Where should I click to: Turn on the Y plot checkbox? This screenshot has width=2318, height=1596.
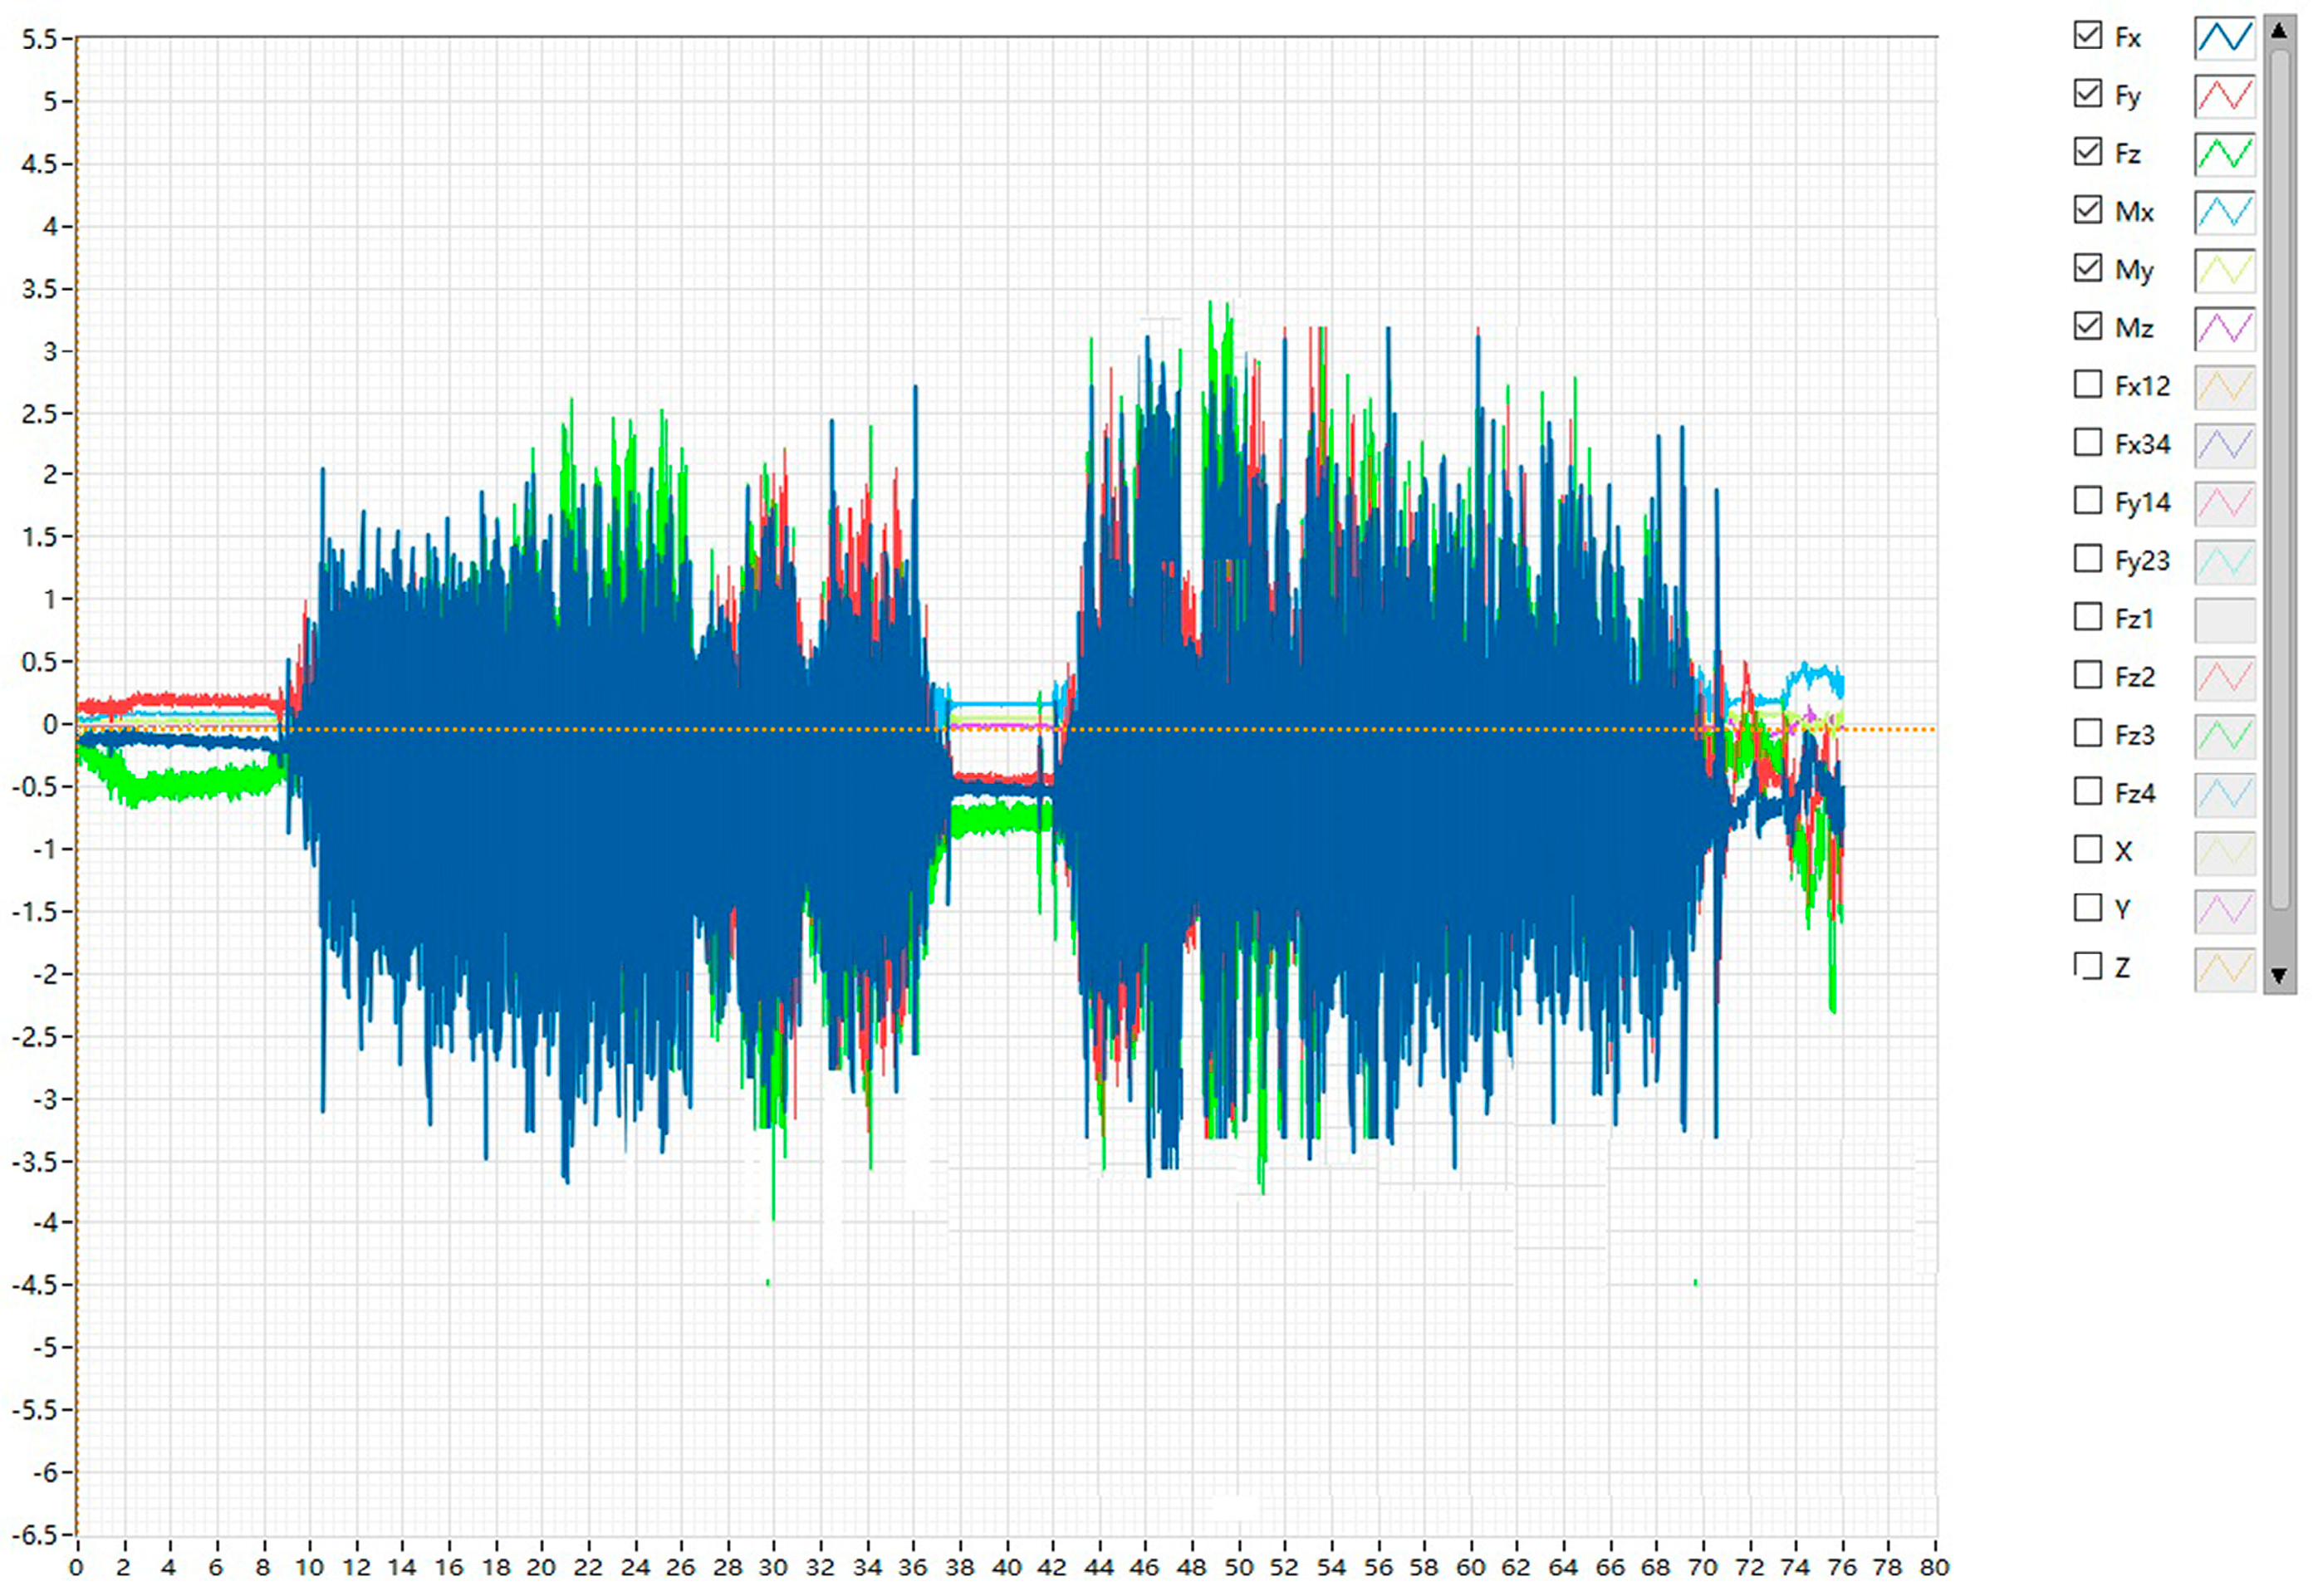(2087, 907)
